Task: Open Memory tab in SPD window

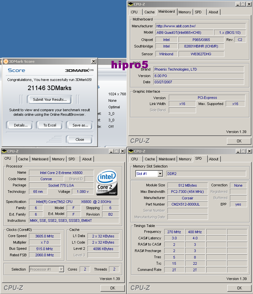Action: 185,159
